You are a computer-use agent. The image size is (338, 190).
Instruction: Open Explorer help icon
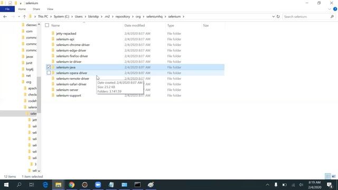335,9
